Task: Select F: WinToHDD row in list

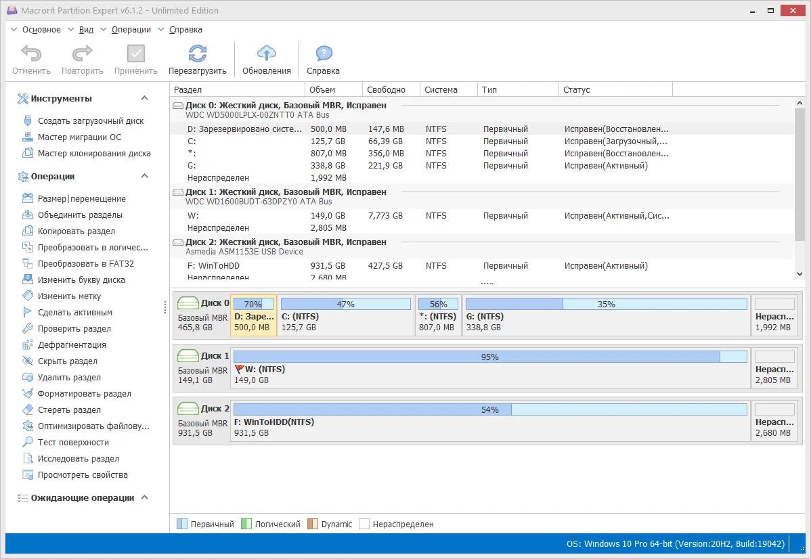Action: (x=482, y=266)
